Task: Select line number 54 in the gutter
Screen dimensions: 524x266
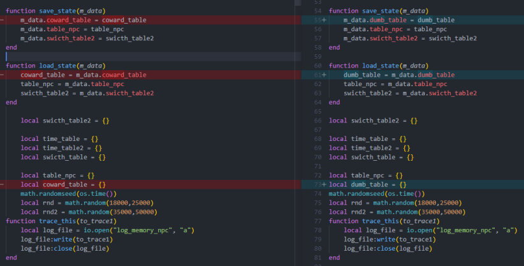Action: pyautogui.click(x=316, y=11)
